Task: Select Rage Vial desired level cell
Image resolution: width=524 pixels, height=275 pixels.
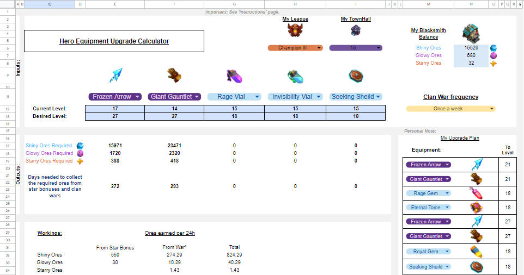Action: 234,116
